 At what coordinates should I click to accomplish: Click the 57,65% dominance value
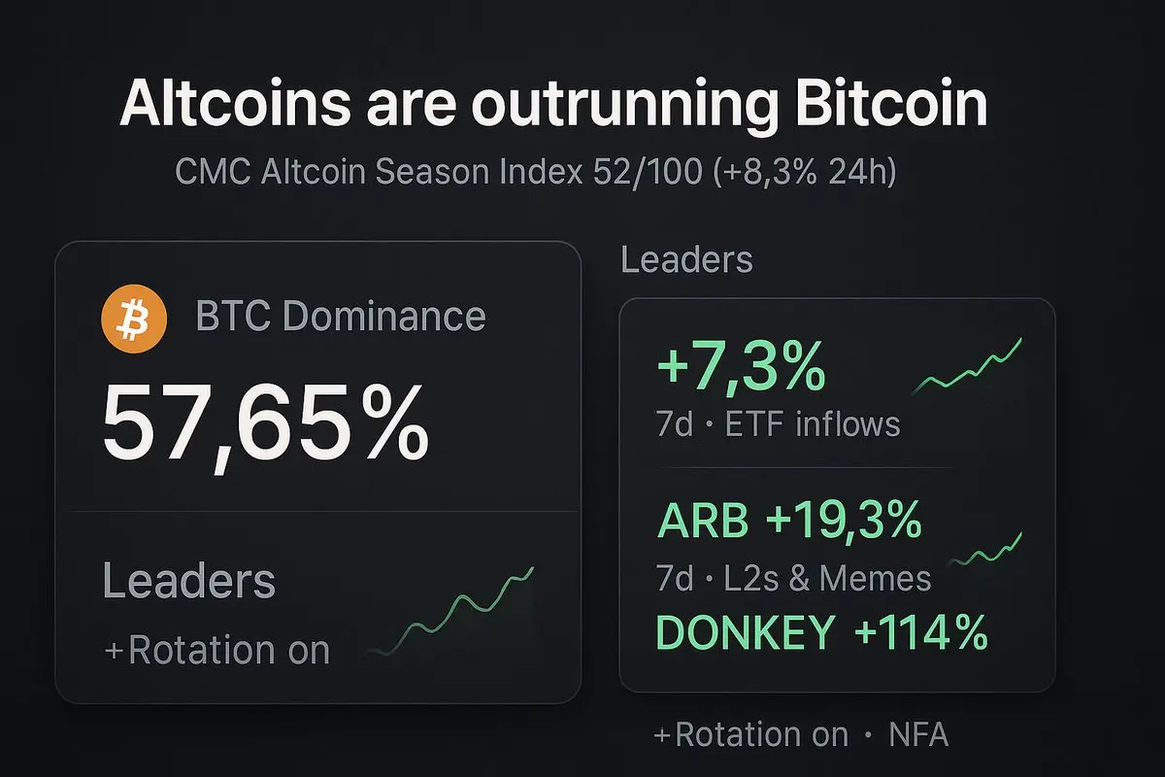point(265,424)
